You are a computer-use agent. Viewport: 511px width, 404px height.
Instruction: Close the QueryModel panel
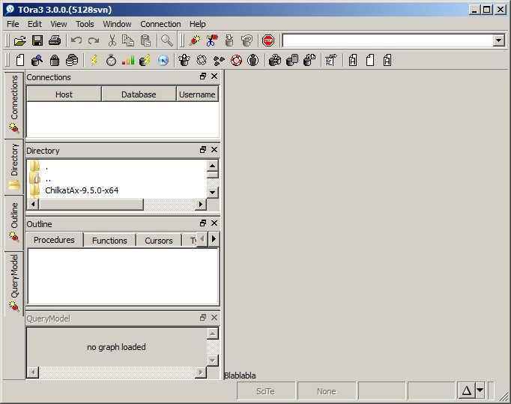[x=214, y=317]
